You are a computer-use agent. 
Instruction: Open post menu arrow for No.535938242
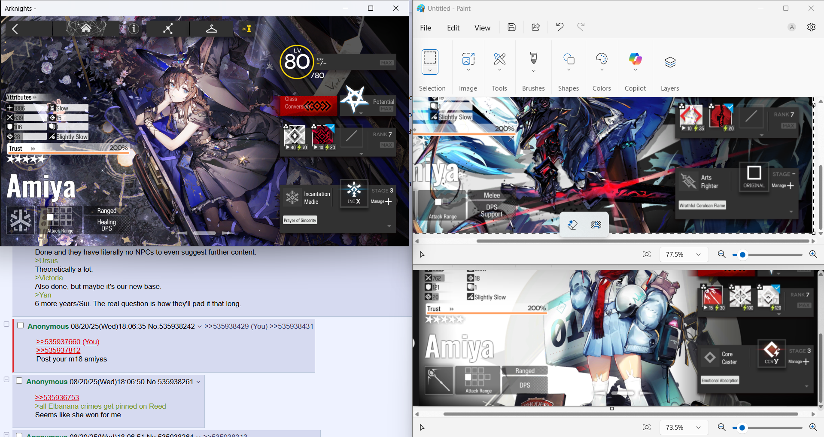(200, 327)
